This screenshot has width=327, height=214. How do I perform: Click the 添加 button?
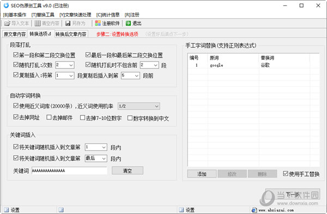[202, 174]
